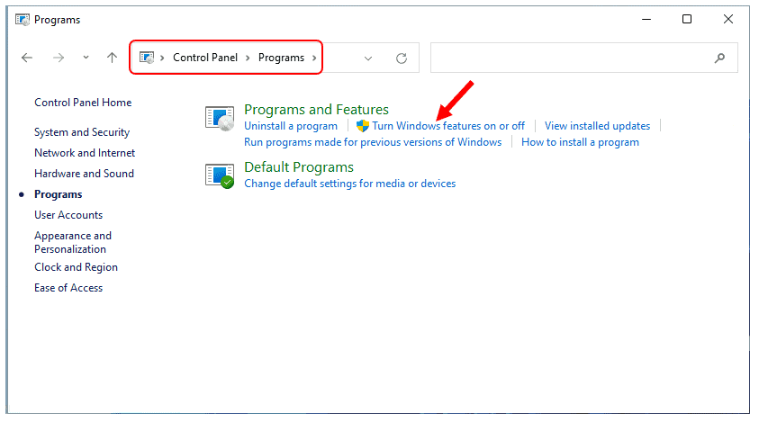The width and height of the screenshot is (759, 422).
Task: Click the Programs window title bar icon
Action: [23, 20]
